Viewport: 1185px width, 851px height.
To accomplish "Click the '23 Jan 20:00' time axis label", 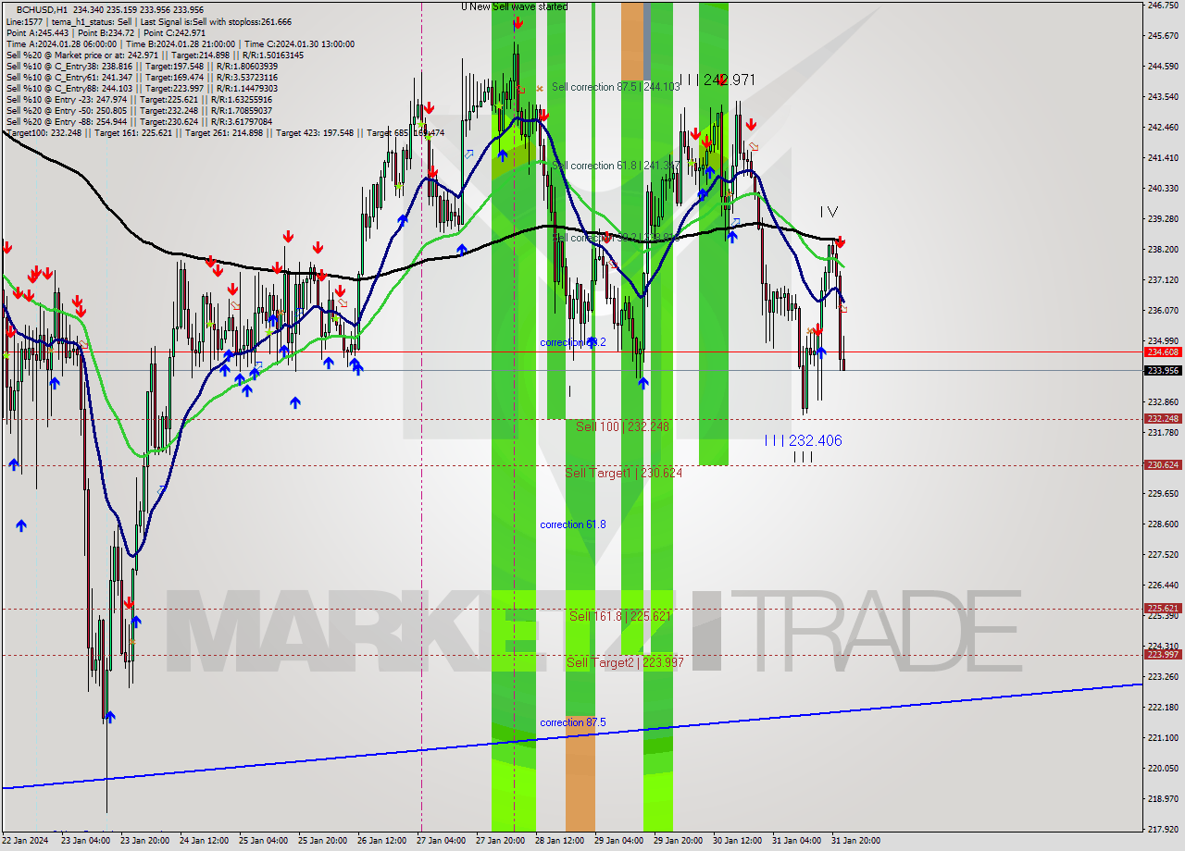I will [x=143, y=841].
